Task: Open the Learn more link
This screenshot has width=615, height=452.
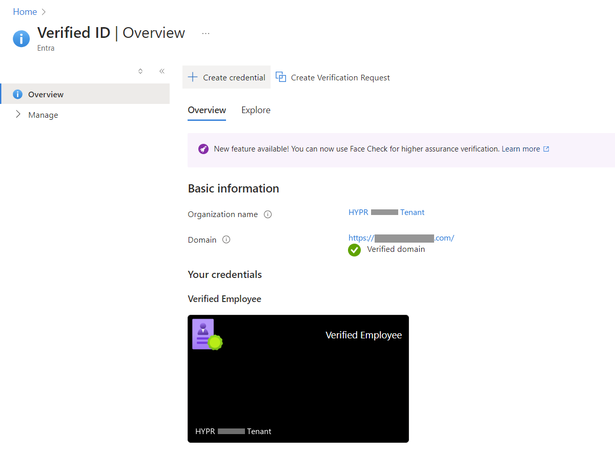Action: (x=521, y=149)
